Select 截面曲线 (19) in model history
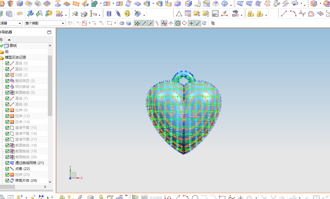 coord(26,151)
